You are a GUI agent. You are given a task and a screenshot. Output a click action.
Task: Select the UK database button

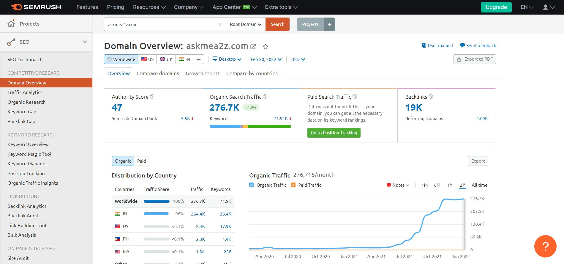tap(166, 59)
